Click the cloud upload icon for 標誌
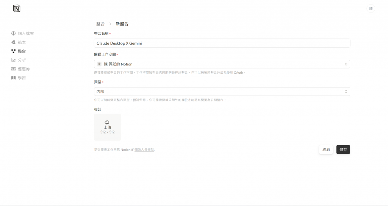Viewport: 388px width, 206px height. pos(107,122)
